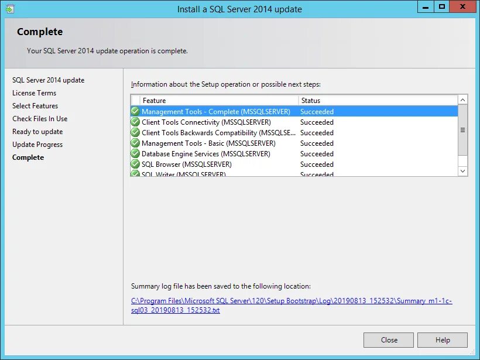Click the Status column header
The height and width of the screenshot is (360, 480).
pyautogui.click(x=378, y=101)
